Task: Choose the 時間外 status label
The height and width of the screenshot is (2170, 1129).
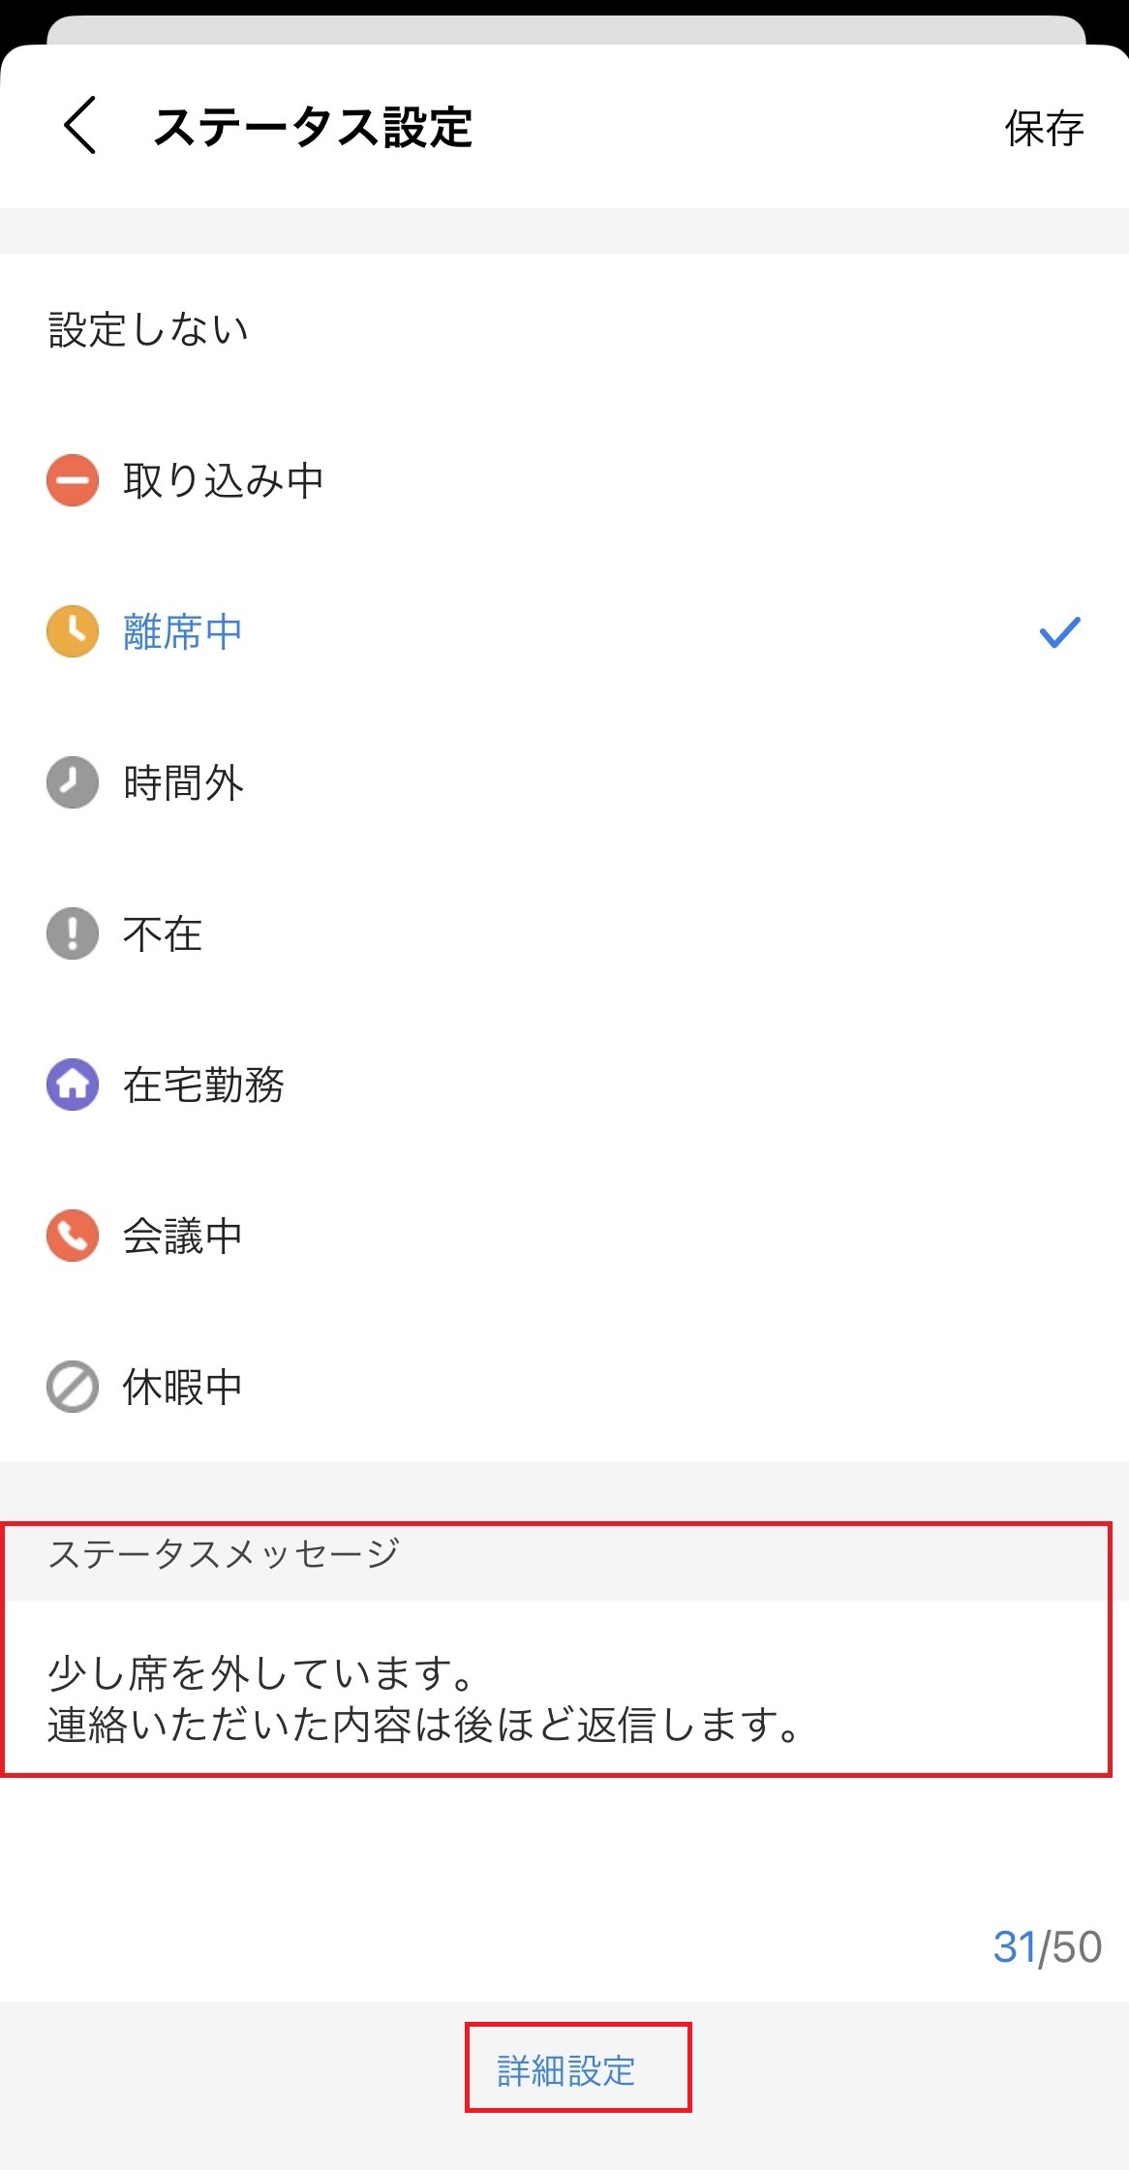Action: point(183,782)
